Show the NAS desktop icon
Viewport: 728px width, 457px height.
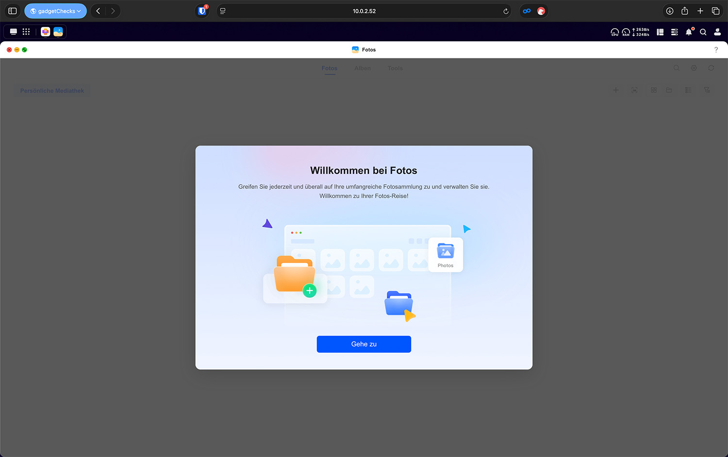coord(14,32)
